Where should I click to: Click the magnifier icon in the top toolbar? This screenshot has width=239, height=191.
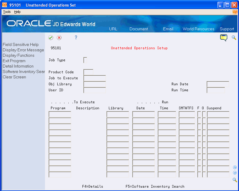tap(234, 38)
